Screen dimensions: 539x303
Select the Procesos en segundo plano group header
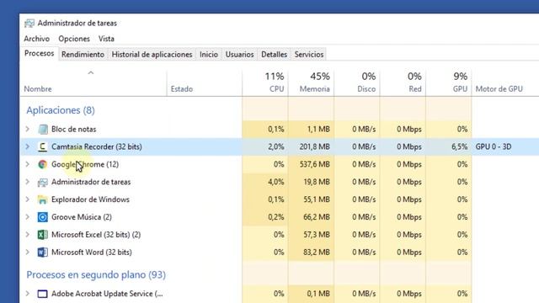(x=96, y=275)
